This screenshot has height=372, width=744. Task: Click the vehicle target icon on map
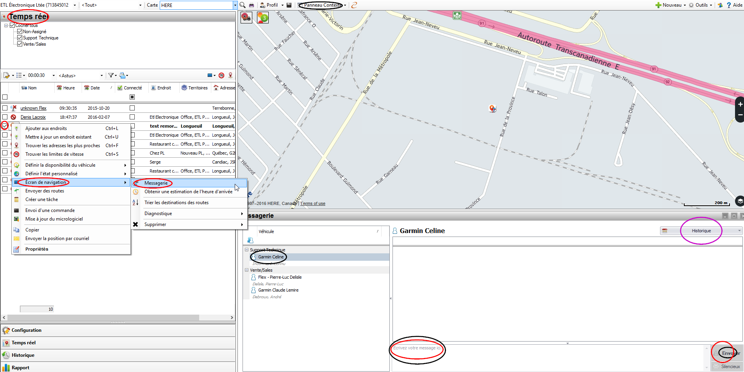pyautogui.click(x=246, y=18)
